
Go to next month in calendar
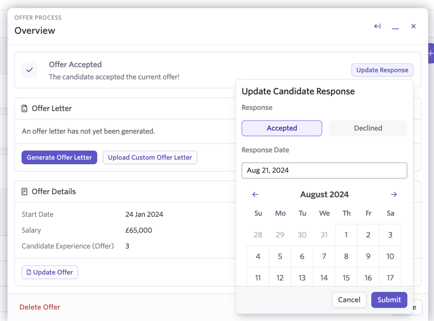click(394, 194)
